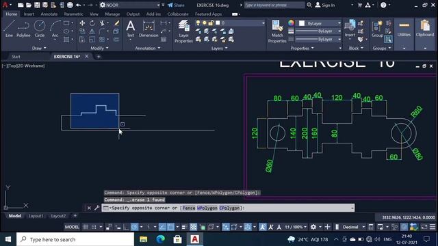The height and width of the screenshot is (246, 438).
Task: Click Sign In
Action: (x=325, y=5)
